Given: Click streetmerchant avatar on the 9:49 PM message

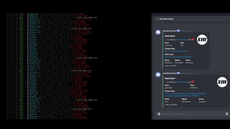Looking at the screenshot, I should 158,32.
